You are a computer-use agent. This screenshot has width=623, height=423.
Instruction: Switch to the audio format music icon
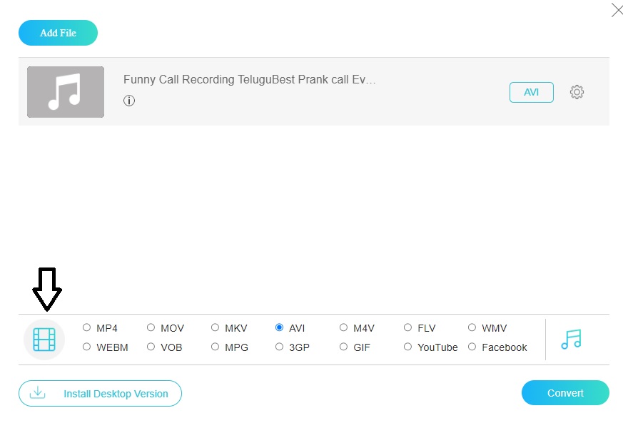[571, 339]
